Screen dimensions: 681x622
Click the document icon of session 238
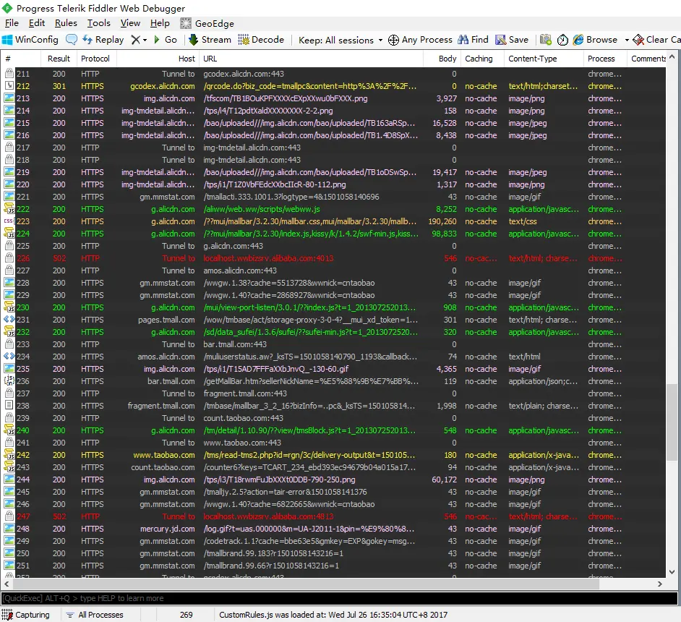pos(9,405)
